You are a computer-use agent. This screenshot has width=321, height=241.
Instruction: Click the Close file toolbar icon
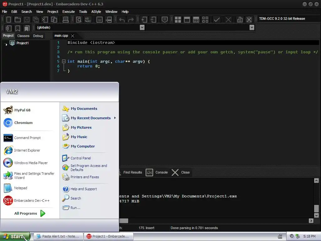click(x=45, y=20)
